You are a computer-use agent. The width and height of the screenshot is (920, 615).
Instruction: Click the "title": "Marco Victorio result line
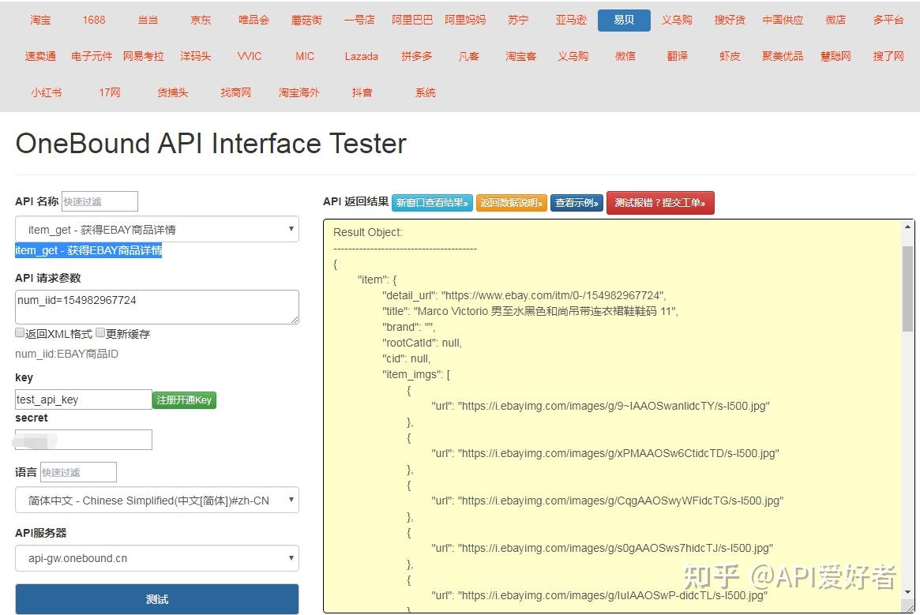(x=530, y=311)
